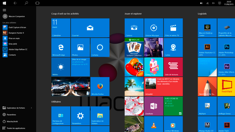Image resolution: width=235 pixels, height=132 pixels.
Task: Open the Cortana tile
Action: [x=100, y=47]
